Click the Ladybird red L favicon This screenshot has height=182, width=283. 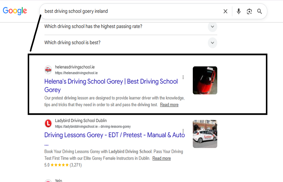click(x=48, y=123)
